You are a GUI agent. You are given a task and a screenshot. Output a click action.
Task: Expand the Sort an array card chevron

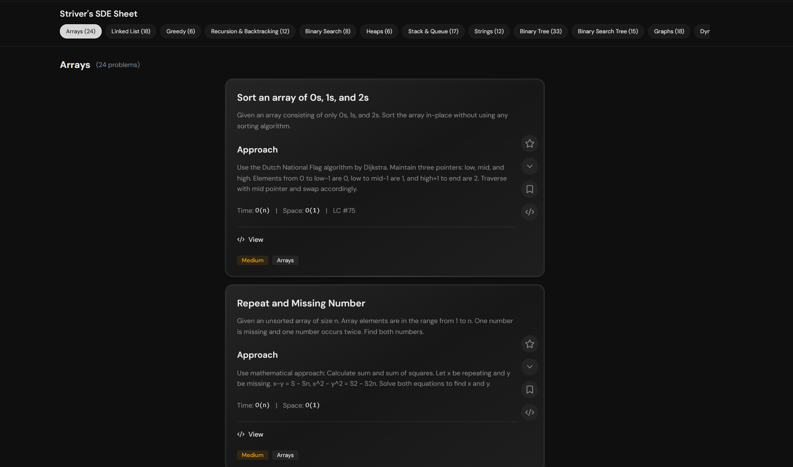point(530,166)
